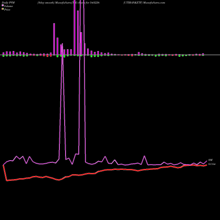Click the Volume legend color swatch

(3, 5)
